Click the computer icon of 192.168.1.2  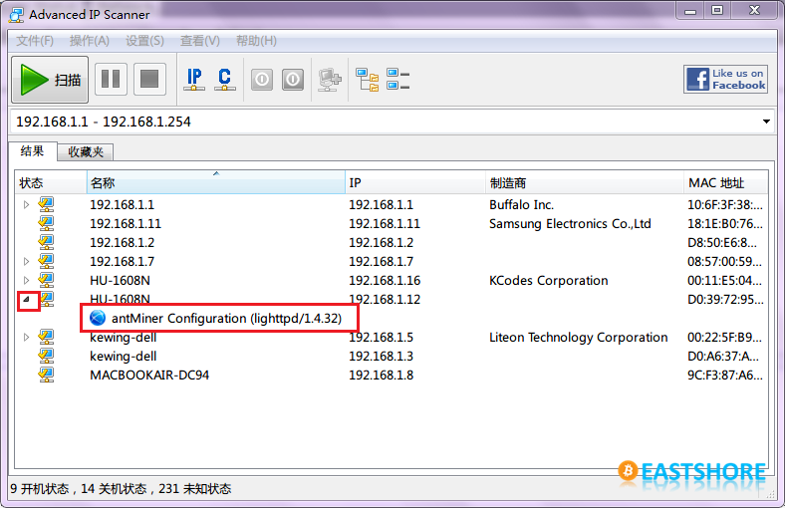[x=46, y=242]
